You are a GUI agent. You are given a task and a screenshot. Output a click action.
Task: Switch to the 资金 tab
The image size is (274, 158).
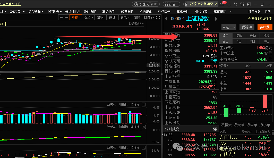click(225, 36)
